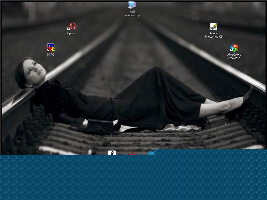Click the shortcut arrow on Opera icon
Viewport: 267px width, 200px height.
(x=68, y=29)
